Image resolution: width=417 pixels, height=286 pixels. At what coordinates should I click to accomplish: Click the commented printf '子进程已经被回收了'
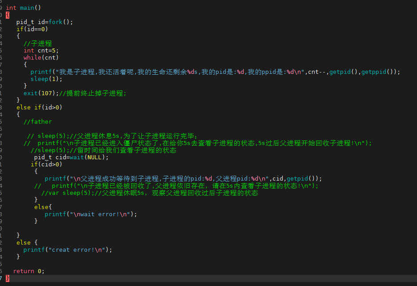click(x=176, y=186)
